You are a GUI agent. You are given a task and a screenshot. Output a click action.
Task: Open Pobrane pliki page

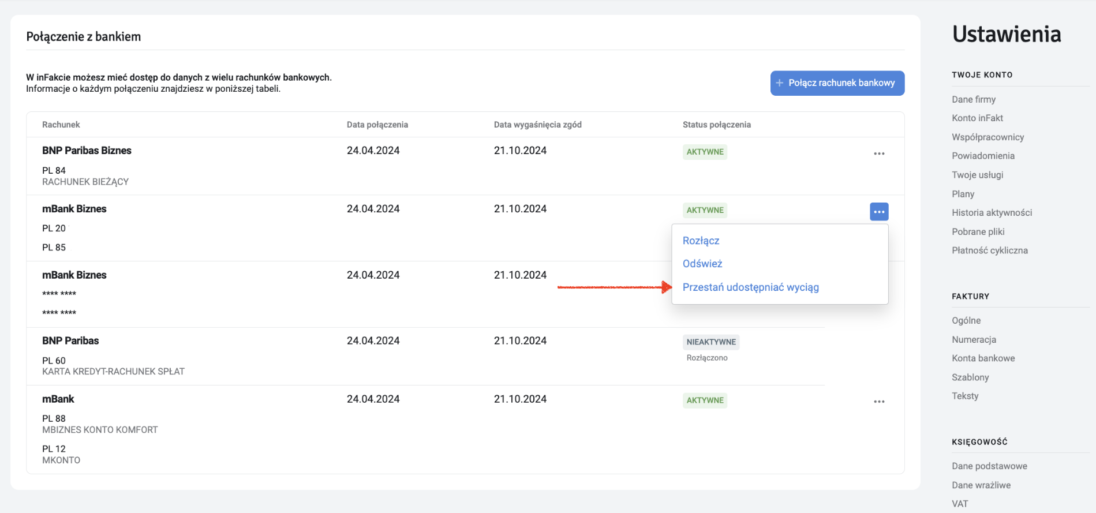coord(978,231)
